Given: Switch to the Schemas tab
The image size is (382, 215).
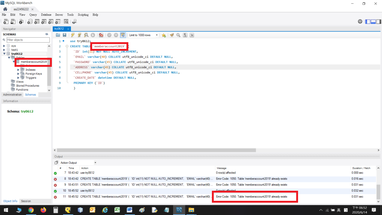Looking at the screenshot, I should pyautogui.click(x=31, y=94).
